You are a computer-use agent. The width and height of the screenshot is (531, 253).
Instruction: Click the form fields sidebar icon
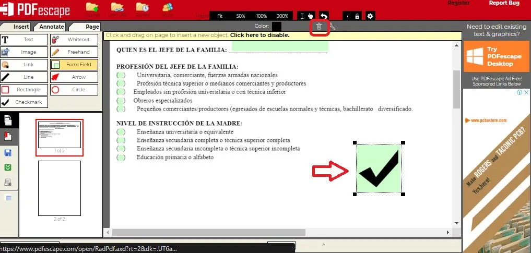(x=8, y=198)
